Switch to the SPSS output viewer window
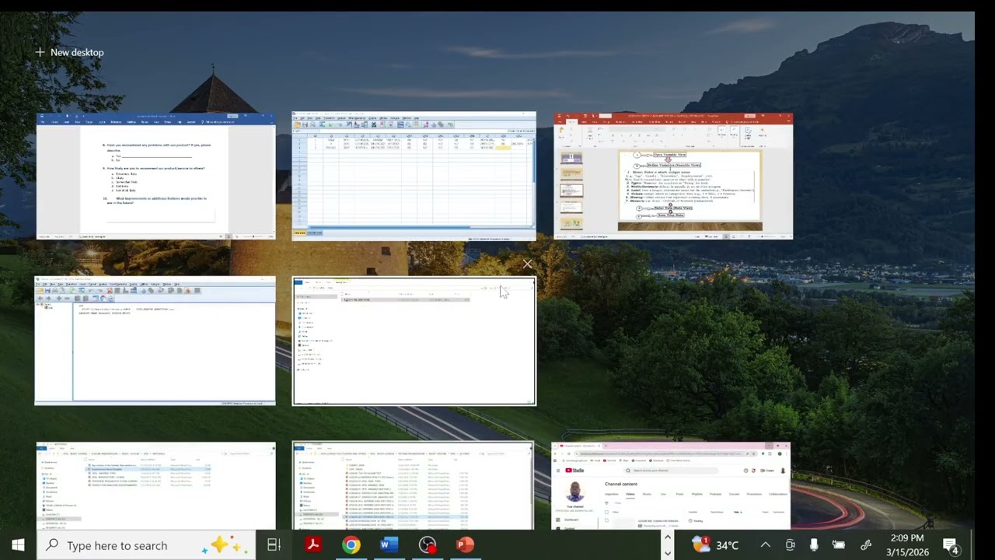The width and height of the screenshot is (995, 560). pos(155,341)
